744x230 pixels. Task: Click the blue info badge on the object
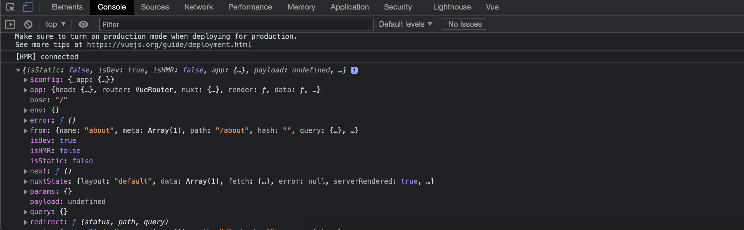(x=354, y=70)
